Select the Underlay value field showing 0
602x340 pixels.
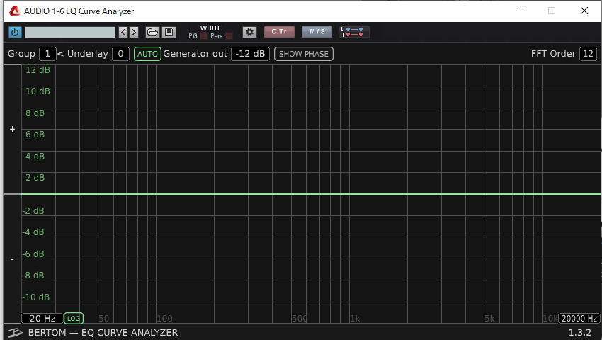(120, 54)
